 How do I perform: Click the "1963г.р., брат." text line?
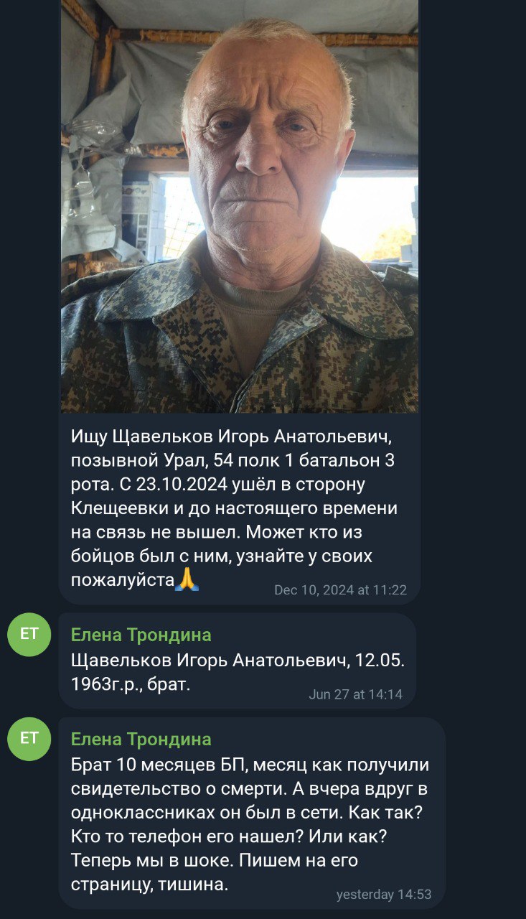[x=131, y=684]
